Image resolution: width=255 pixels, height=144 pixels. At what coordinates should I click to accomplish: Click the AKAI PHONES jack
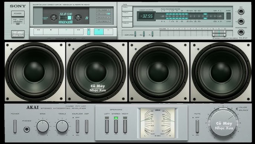click(27, 129)
